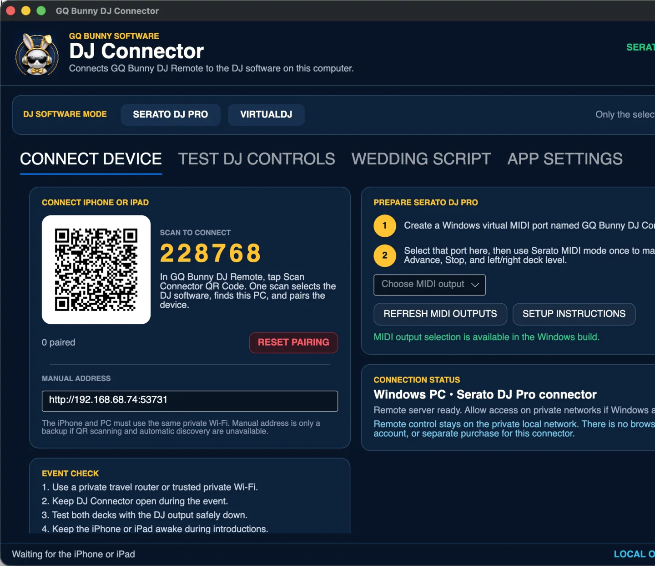
Task: Click 'Keep the iPhone or iPad awake' item
Action: (155, 529)
